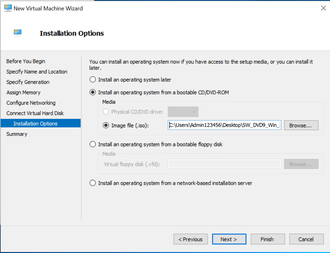The height and width of the screenshot is (253, 330).
Task: Select 'Install an operating system later'
Action: [x=92, y=79]
